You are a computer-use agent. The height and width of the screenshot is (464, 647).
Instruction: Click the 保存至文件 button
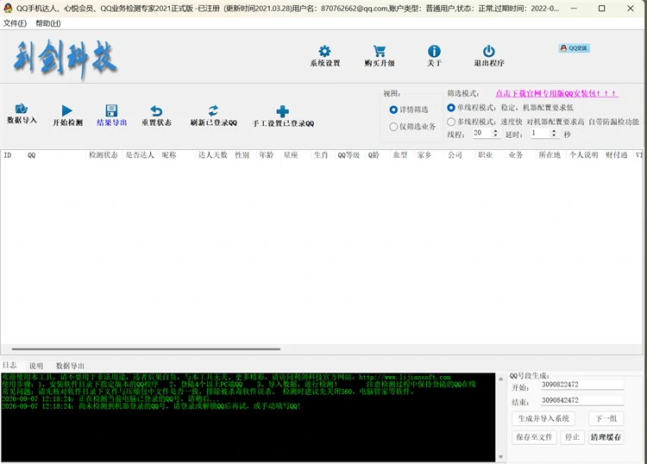click(534, 437)
